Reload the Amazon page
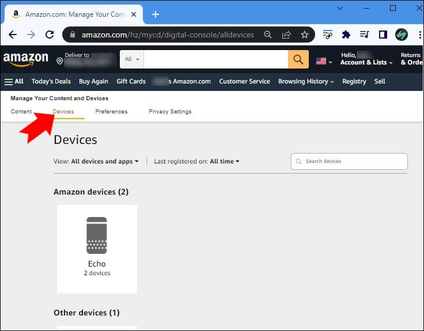 click(50, 35)
